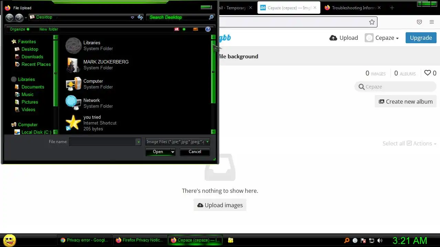The image size is (440, 247).
Task: Open Pictures library in sidebar
Action: pyautogui.click(x=30, y=102)
